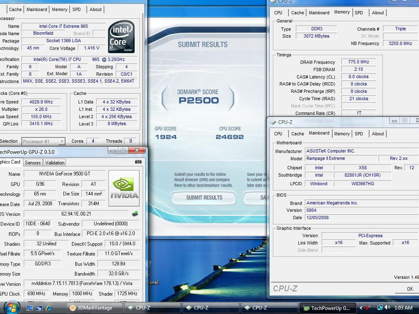Viewport: 419px width, 314px height.
Task: Take GPU-Z screenshot with camera icon
Action: point(138,161)
